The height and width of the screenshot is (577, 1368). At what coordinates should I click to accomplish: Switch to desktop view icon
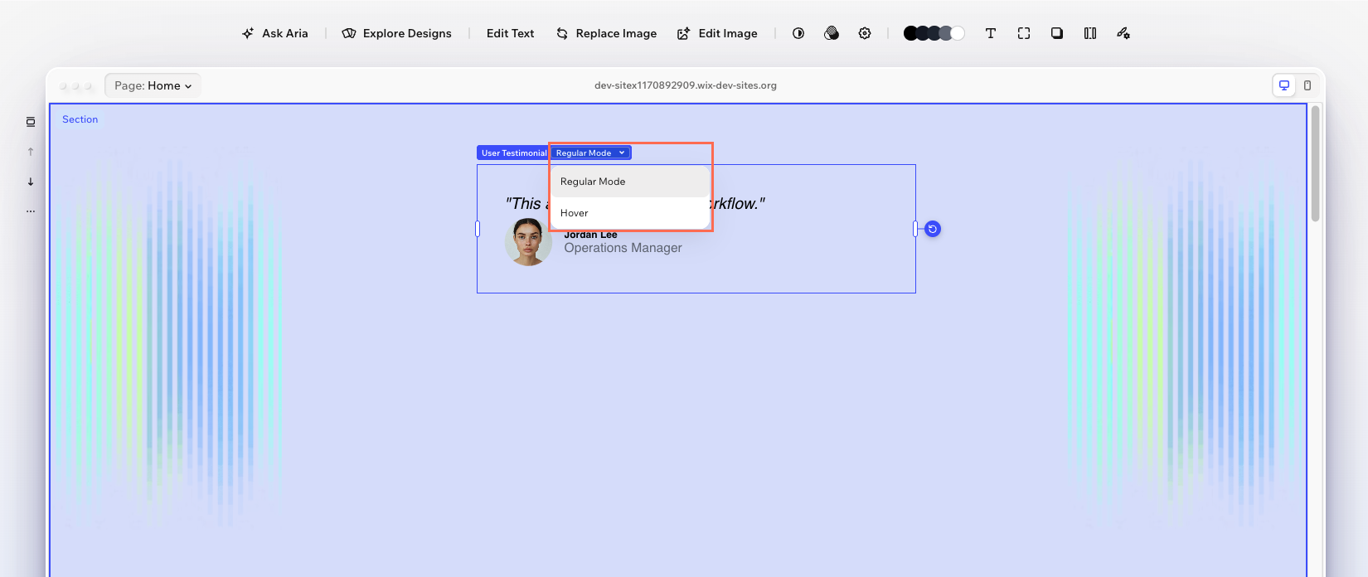1284,85
